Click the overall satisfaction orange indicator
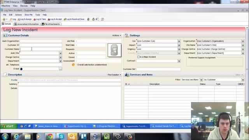This screenshot has height=140, width=249. [x=74, y=65]
